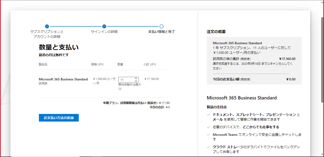The image size is (324, 157).
Task: Click the 価格 (JPY) column header
Action: (x=97, y=64)
